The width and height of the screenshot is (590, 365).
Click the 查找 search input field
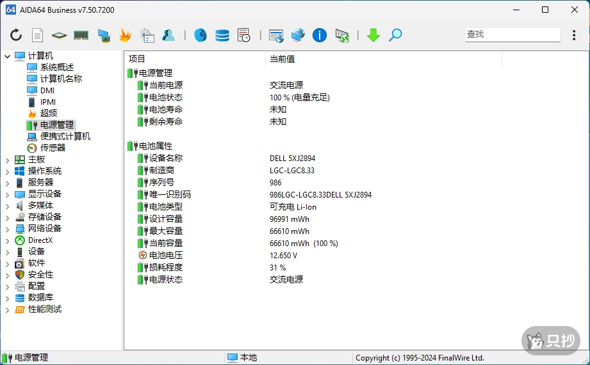click(511, 35)
